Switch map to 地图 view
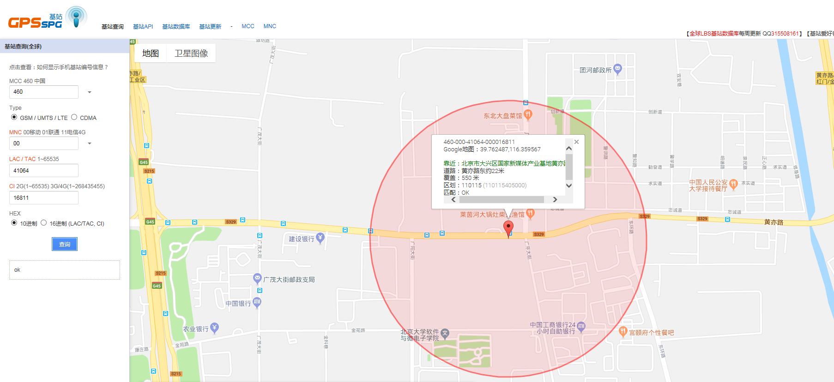The image size is (834, 382). (151, 53)
